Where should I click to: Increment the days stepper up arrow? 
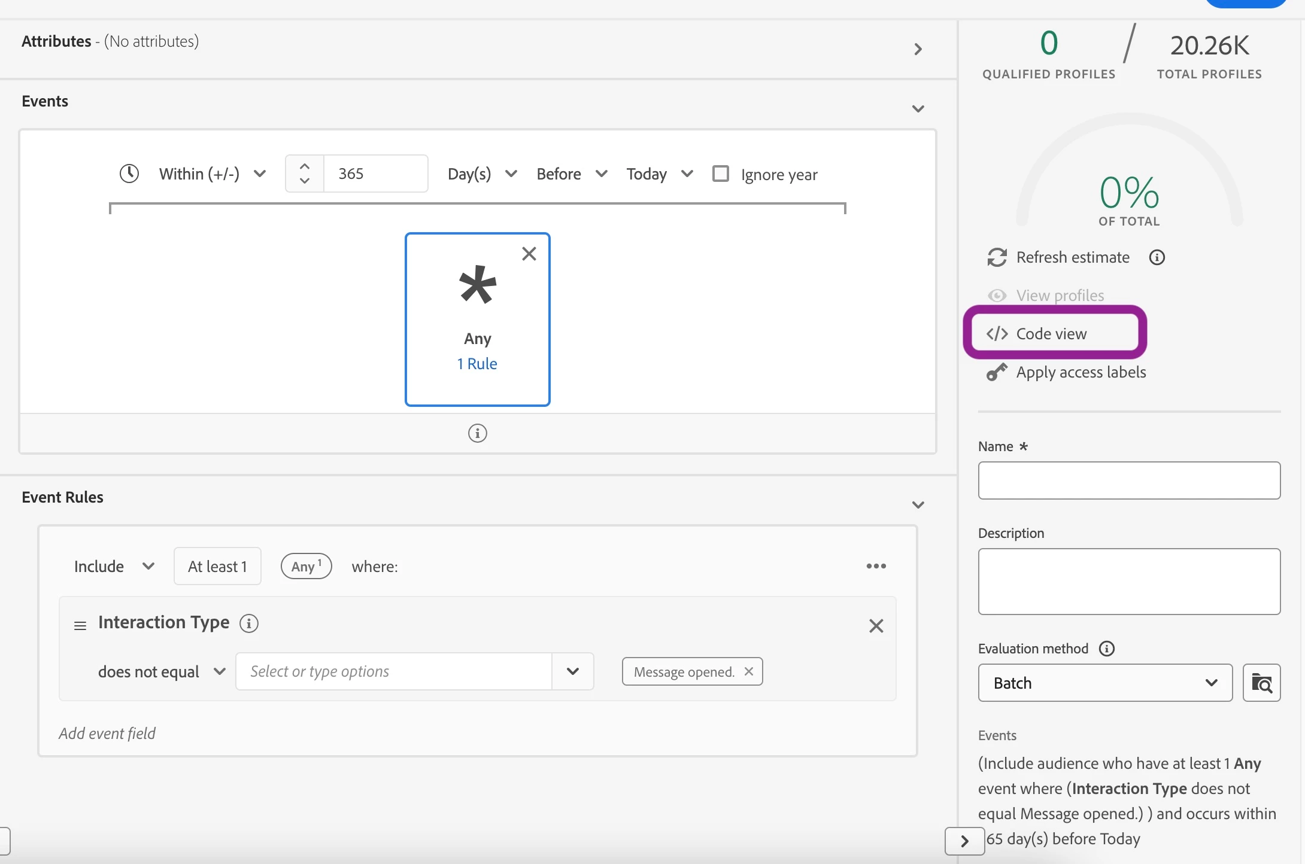click(x=305, y=167)
